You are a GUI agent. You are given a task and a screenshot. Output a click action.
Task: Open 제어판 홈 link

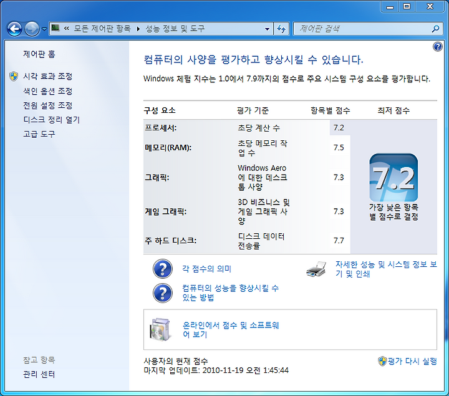click(x=39, y=54)
